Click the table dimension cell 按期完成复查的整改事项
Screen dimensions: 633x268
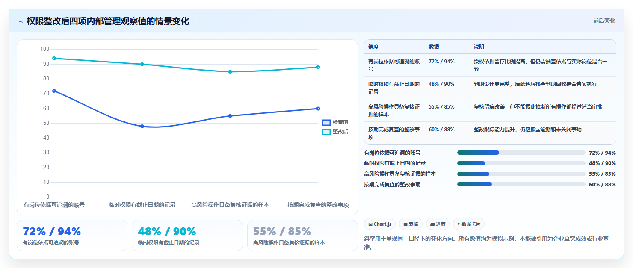tap(394, 133)
